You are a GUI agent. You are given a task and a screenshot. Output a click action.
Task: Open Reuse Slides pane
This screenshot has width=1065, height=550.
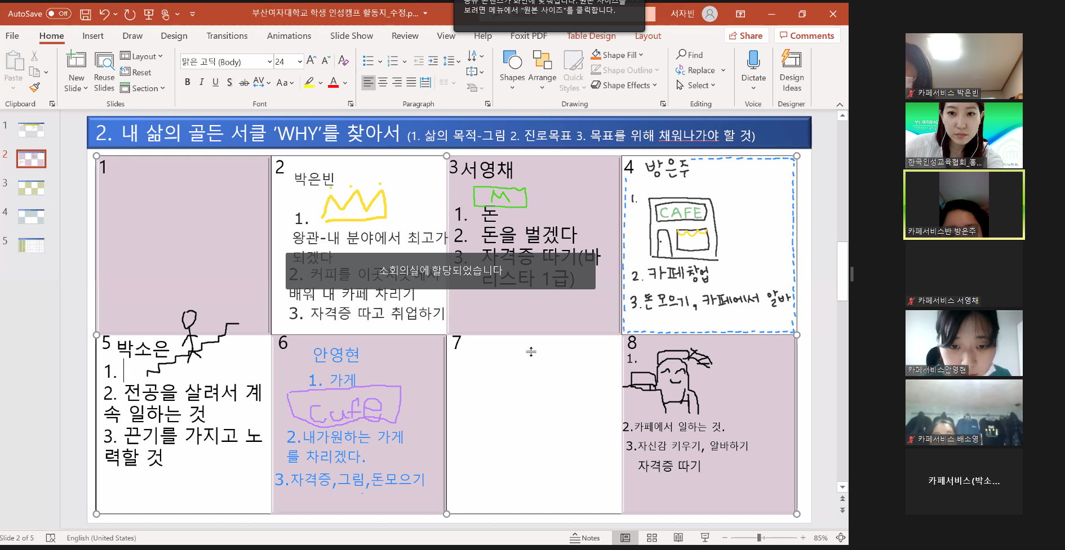point(104,71)
